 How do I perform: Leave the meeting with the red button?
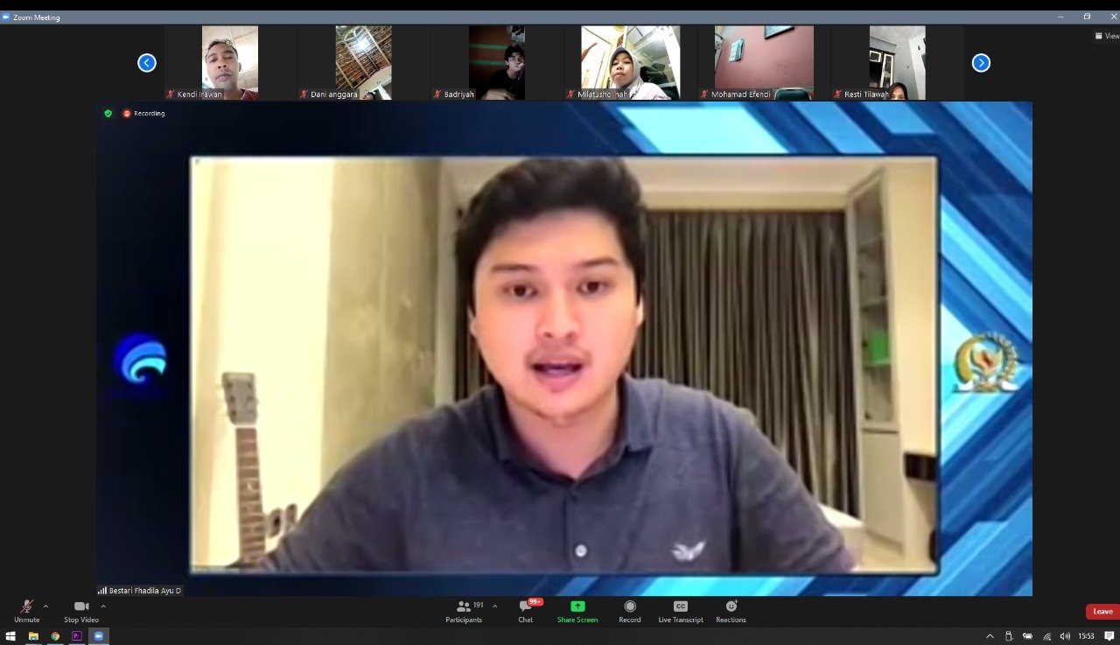(x=1102, y=612)
